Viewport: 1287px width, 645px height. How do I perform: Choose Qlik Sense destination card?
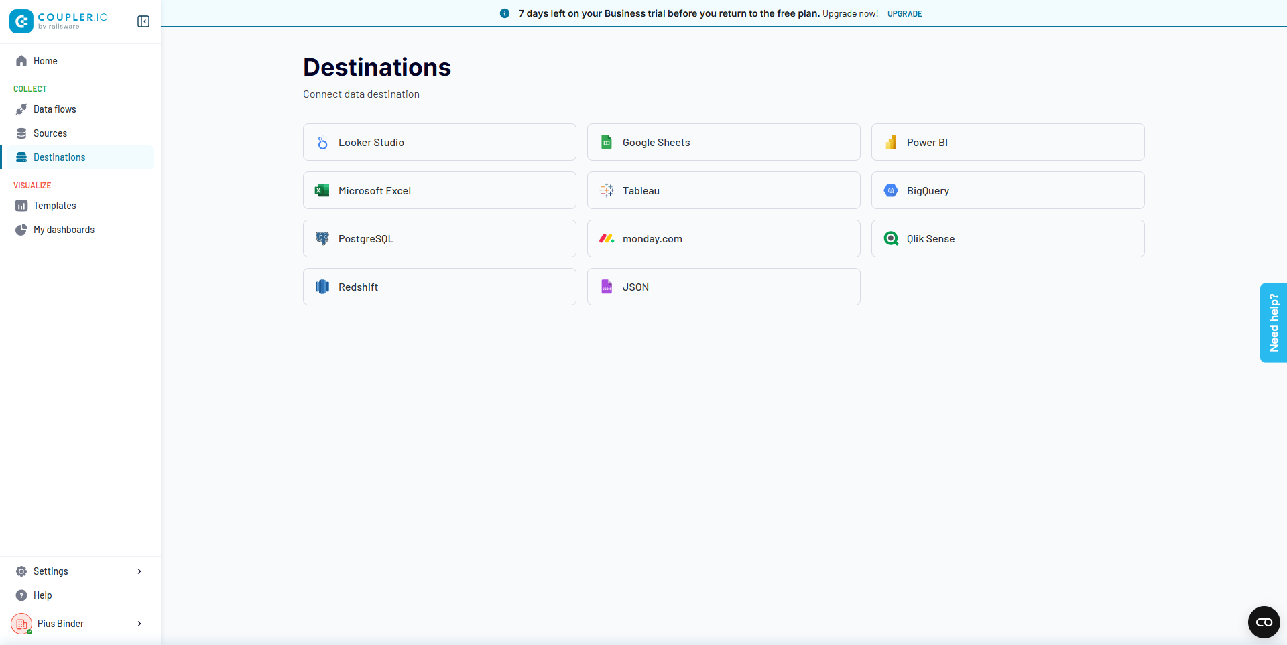pyautogui.click(x=1008, y=238)
